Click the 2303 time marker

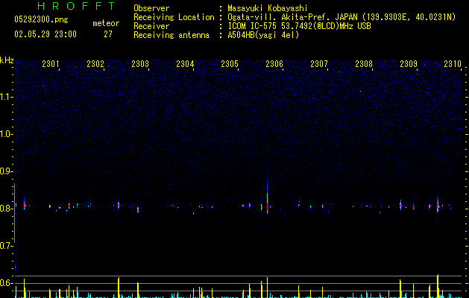point(140,63)
